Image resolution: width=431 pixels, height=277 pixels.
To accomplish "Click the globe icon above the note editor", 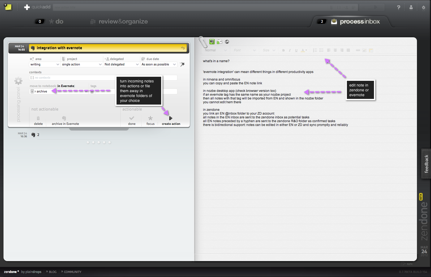I will 227,42.
